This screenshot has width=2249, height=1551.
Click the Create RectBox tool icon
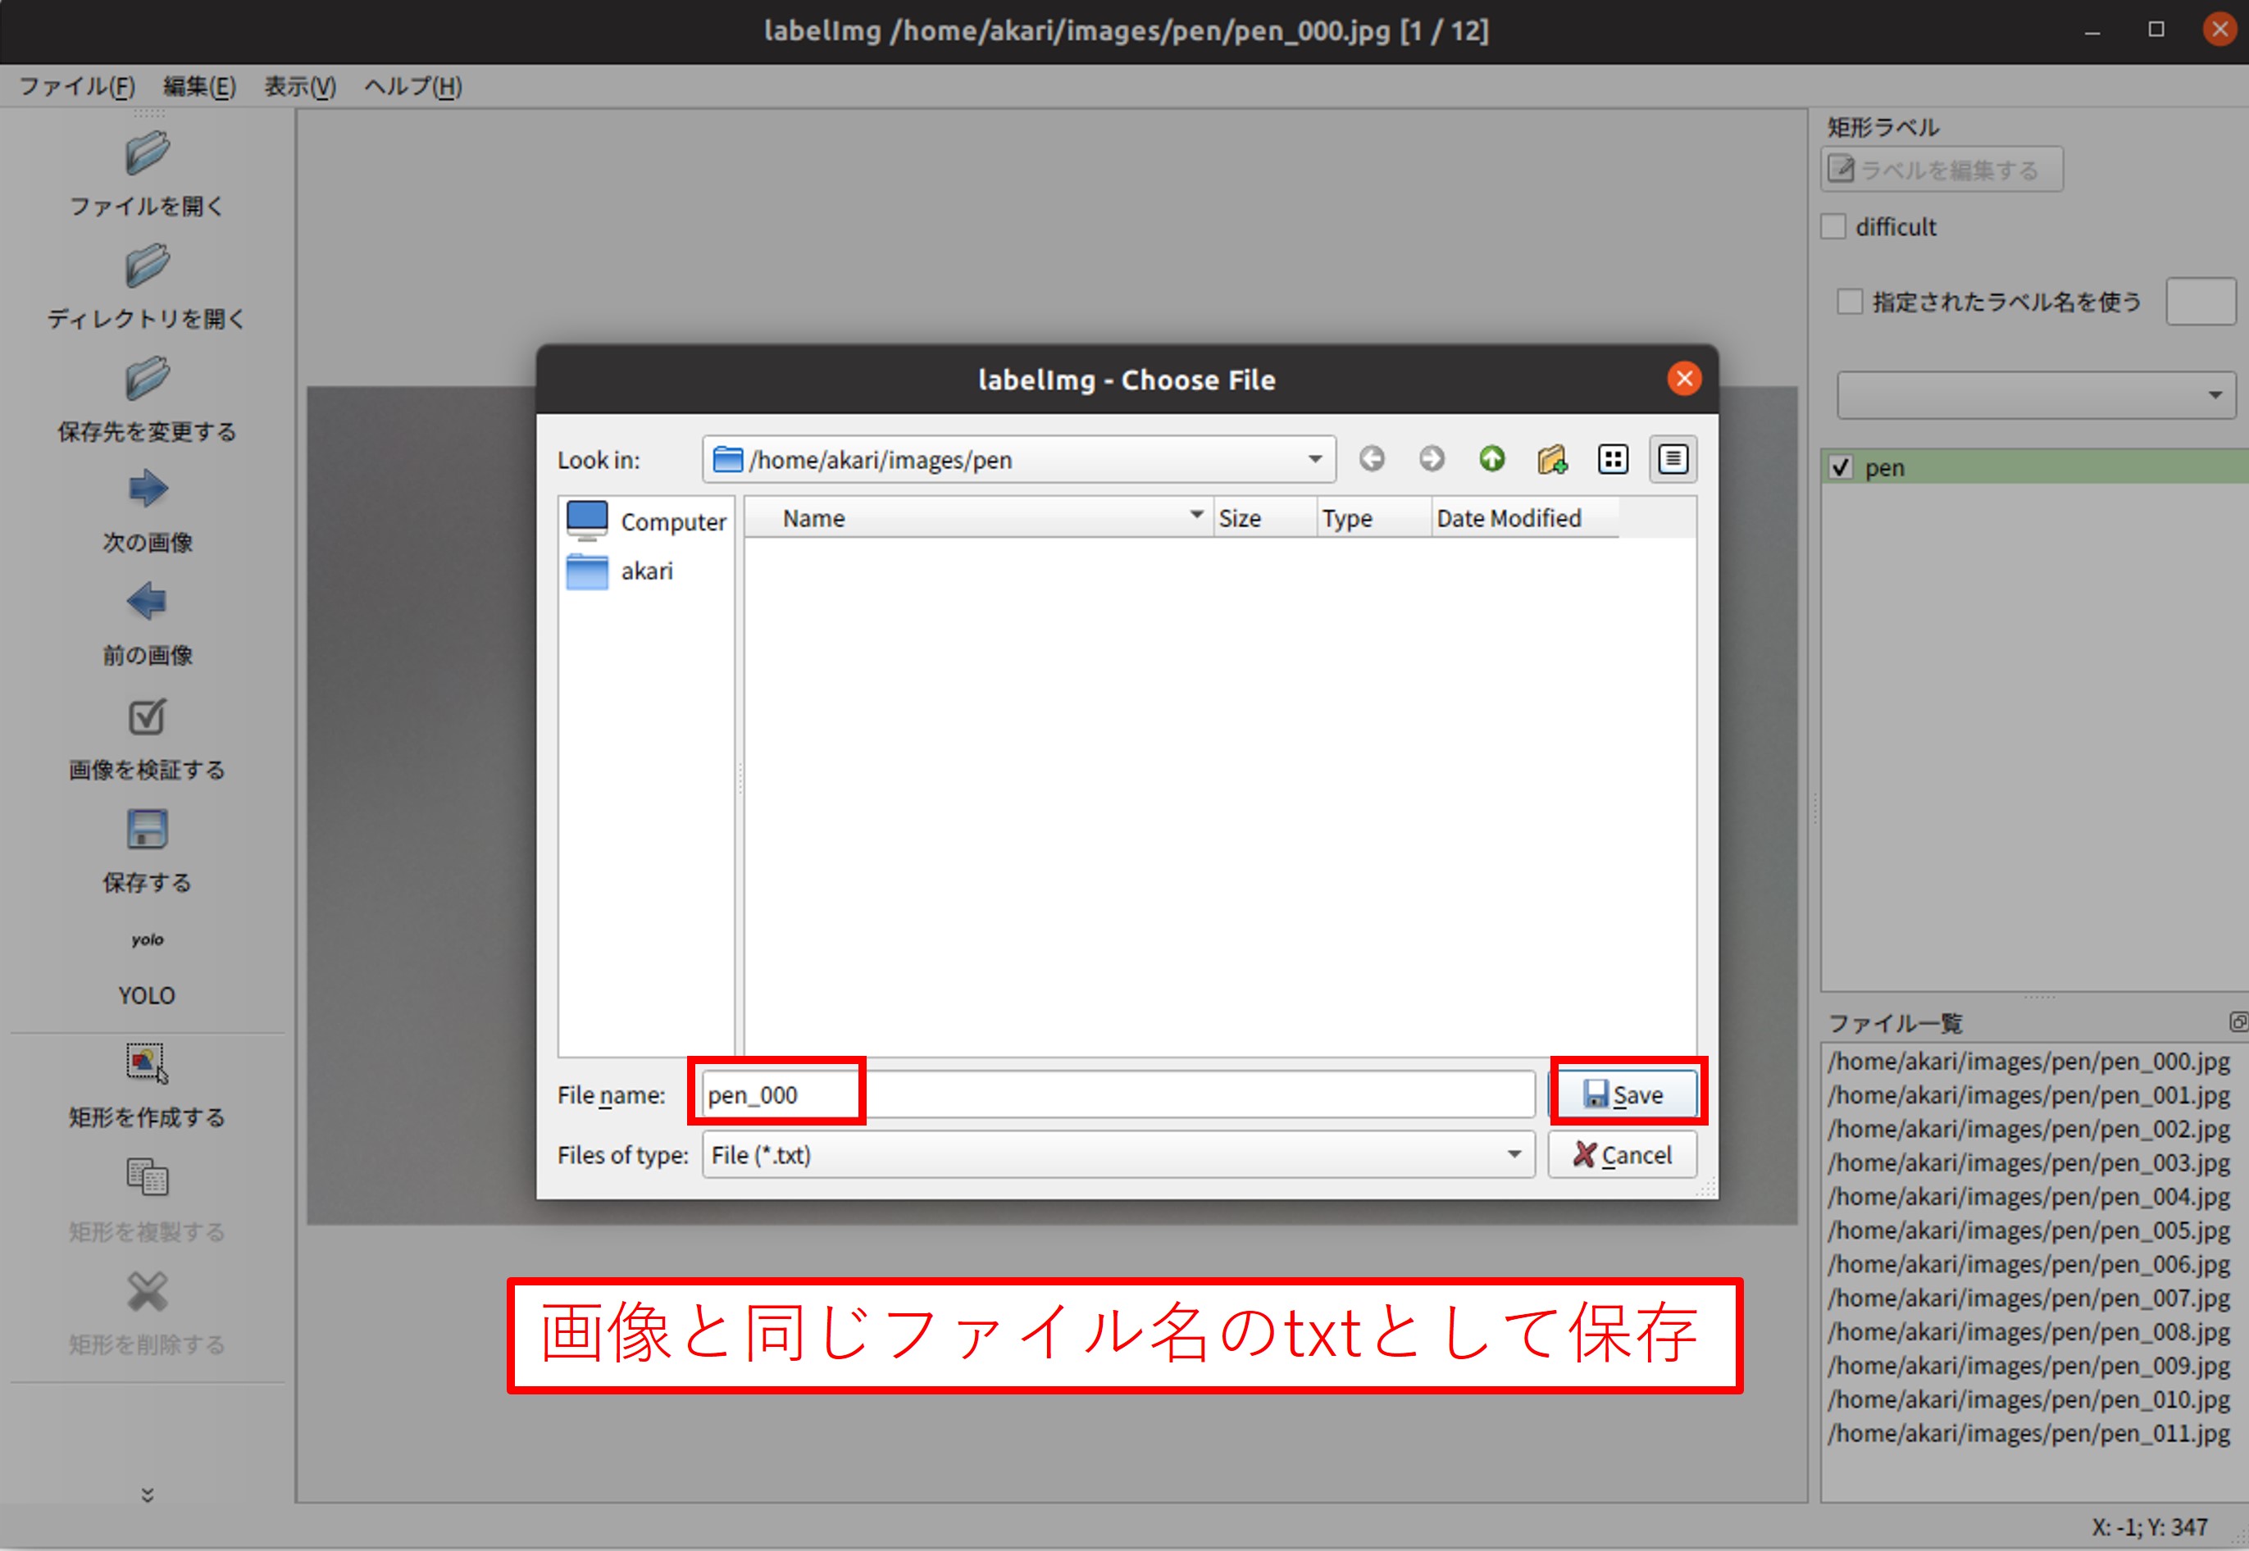click(147, 1062)
